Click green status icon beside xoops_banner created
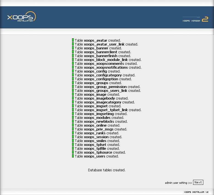The width and height of the screenshot is (214, 195). [x=73, y=48]
